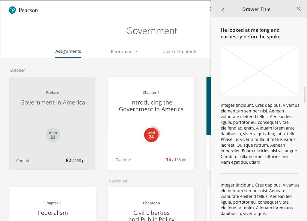Click the Overdue status label

(123, 160)
